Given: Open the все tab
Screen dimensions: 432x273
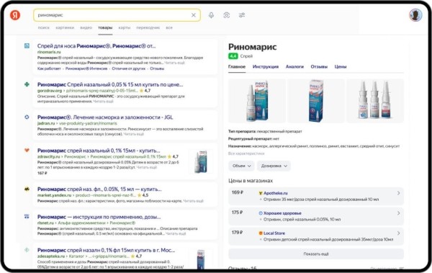Looking at the screenshot, I should (x=169, y=27).
